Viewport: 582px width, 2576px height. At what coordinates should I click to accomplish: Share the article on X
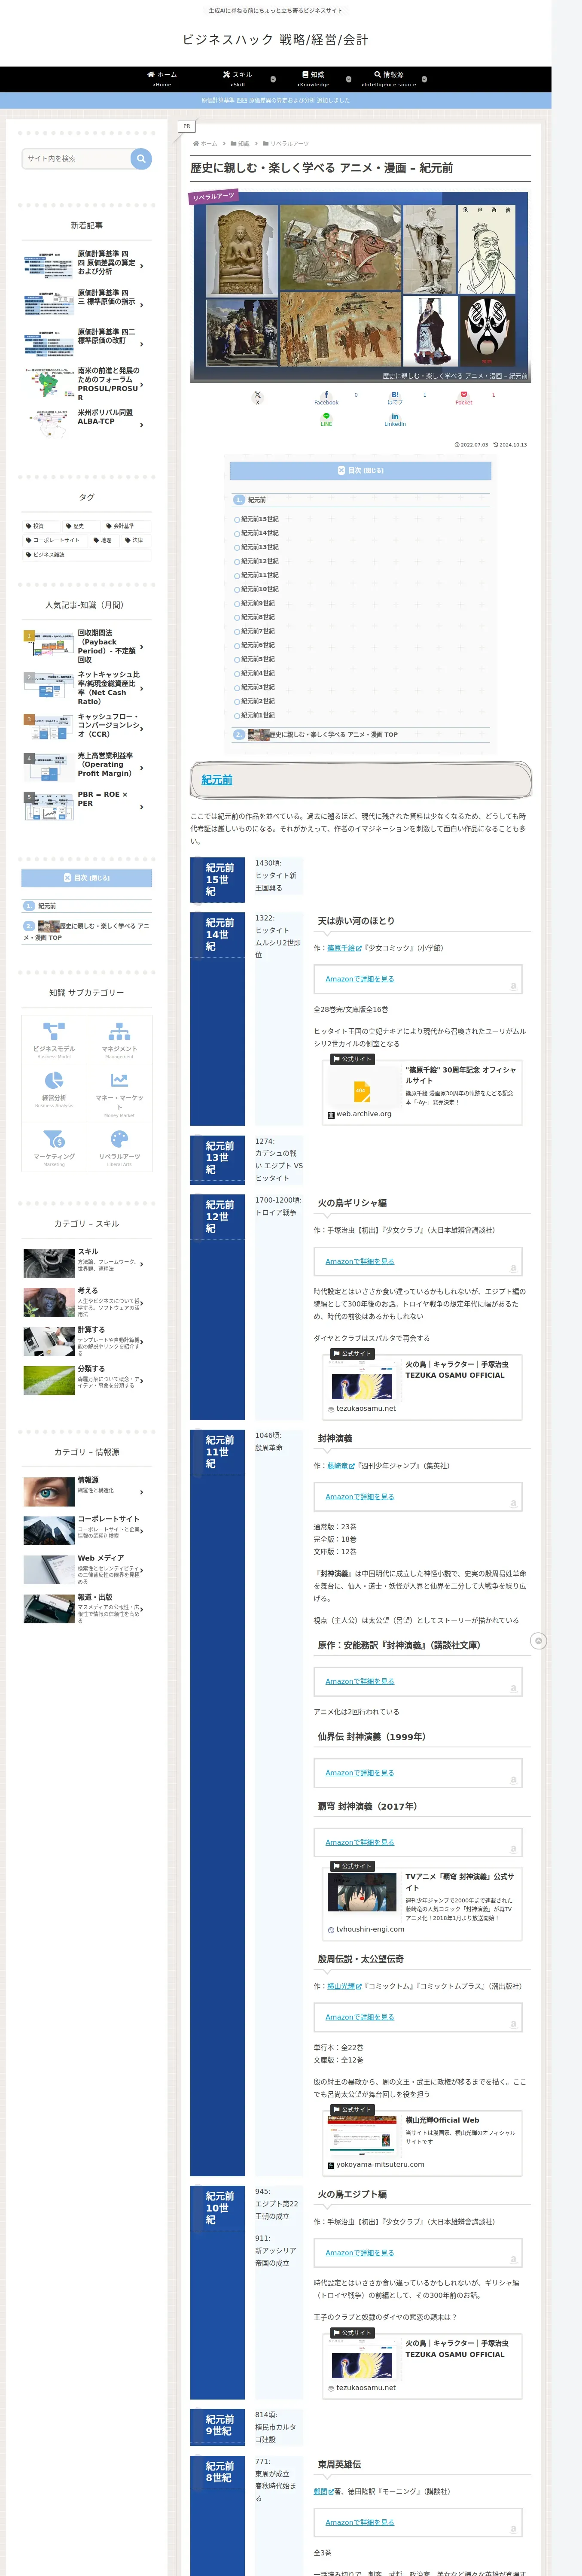tap(257, 398)
